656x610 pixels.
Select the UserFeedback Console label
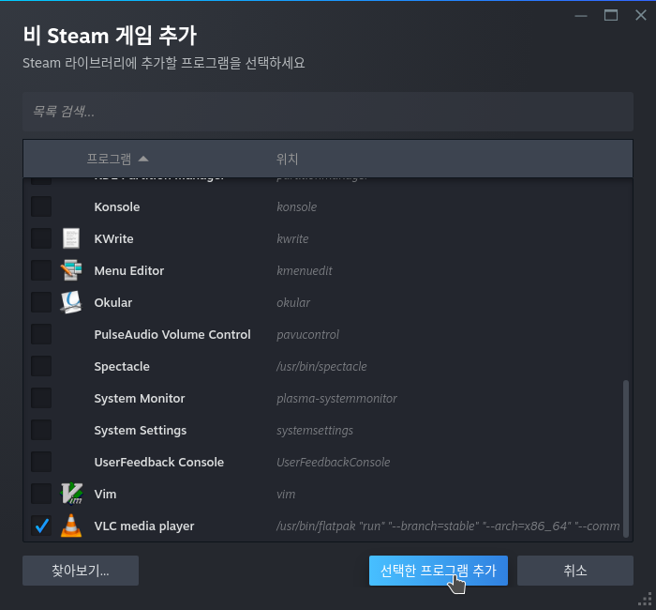tap(159, 462)
